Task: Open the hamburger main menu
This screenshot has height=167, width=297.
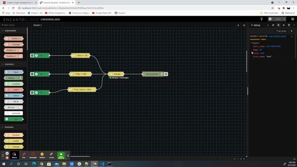Action: (x=293, y=19)
